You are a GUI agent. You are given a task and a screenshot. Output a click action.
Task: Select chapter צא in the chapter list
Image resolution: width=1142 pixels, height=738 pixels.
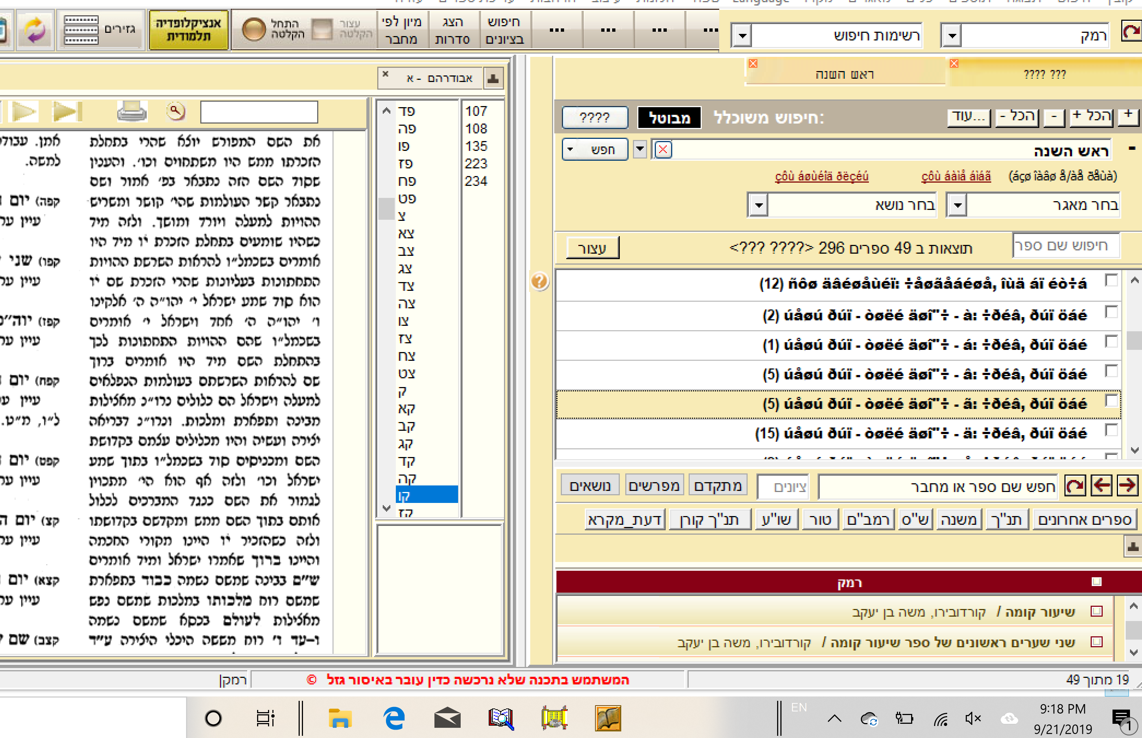point(406,234)
